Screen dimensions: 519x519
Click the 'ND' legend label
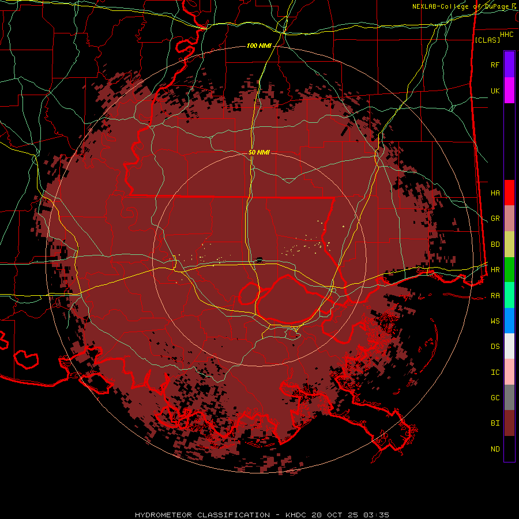[x=495, y=449]
